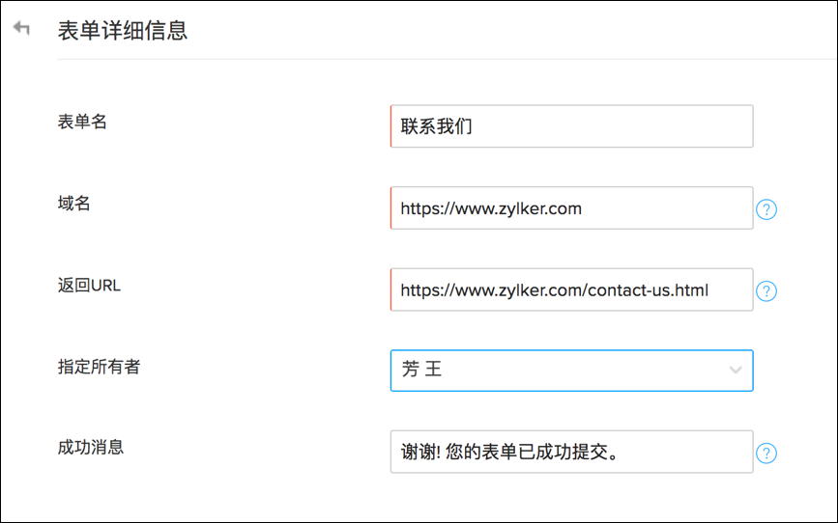The width and height of the screenshot is (838, 523).
Task: Go back using the return arrow icon
Action: click(x=21, y=27)
